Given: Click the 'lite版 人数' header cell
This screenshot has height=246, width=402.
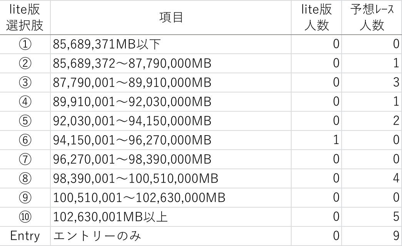Looking at the screenshot, I should 317,18.
